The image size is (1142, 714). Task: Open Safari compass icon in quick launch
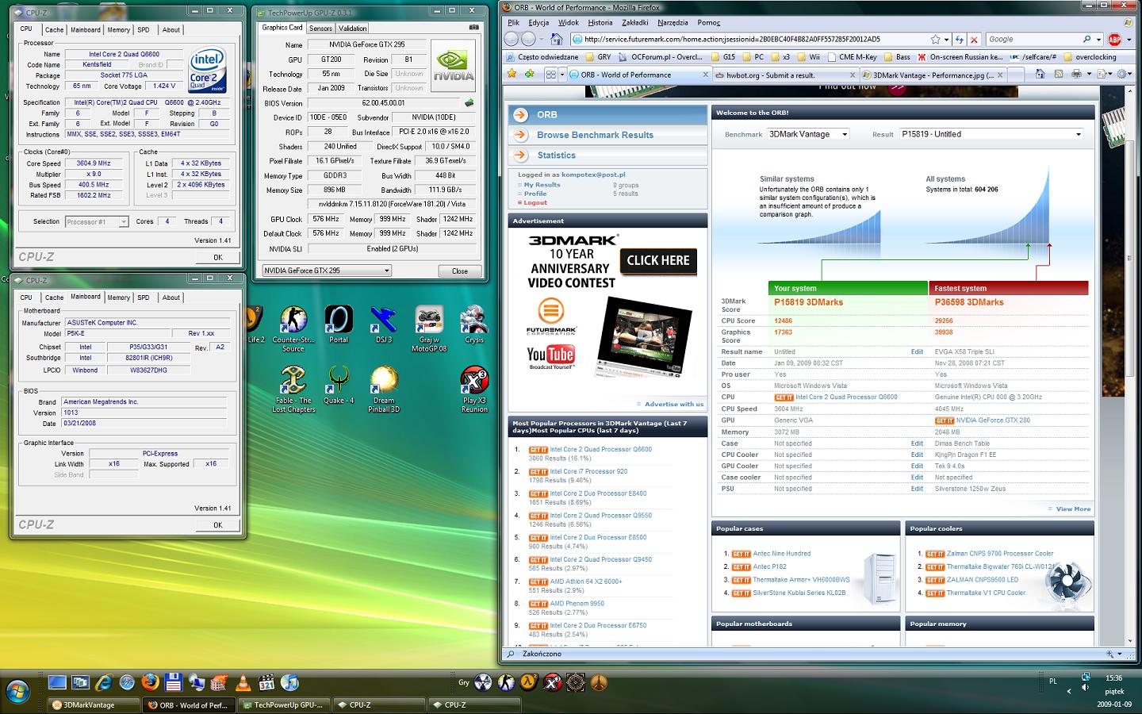pyautogui.click(x=127, y=682)
